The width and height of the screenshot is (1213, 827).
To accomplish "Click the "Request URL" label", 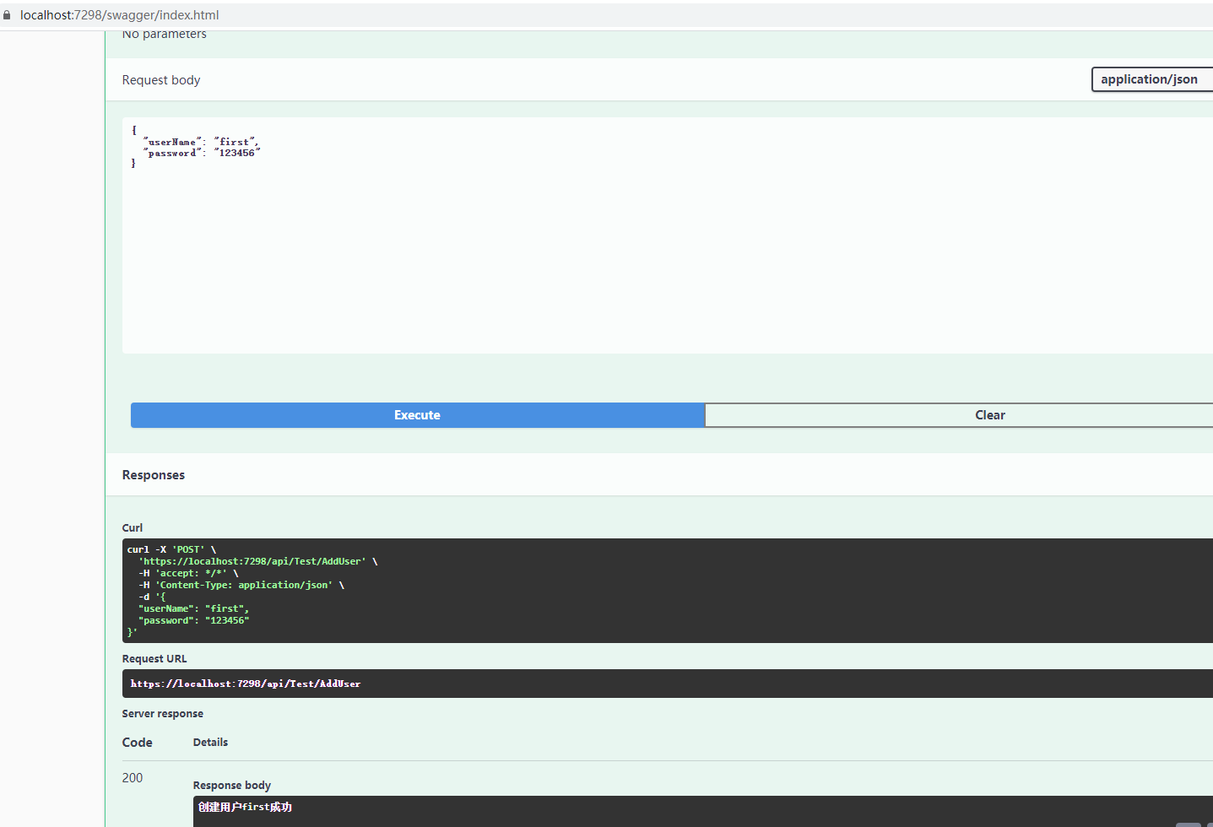I will [154, 659].
